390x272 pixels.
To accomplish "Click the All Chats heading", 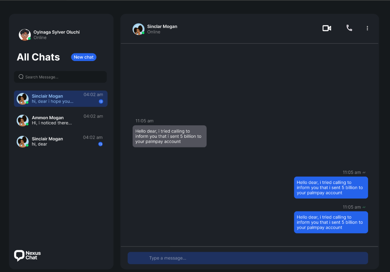I will point(38,57).
